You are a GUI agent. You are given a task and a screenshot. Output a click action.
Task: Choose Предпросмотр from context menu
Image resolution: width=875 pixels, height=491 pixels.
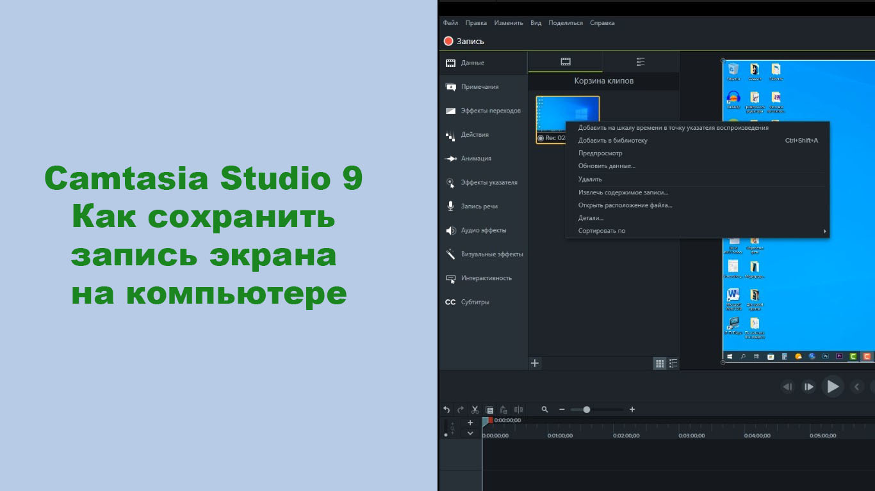(x=698, y=153)
